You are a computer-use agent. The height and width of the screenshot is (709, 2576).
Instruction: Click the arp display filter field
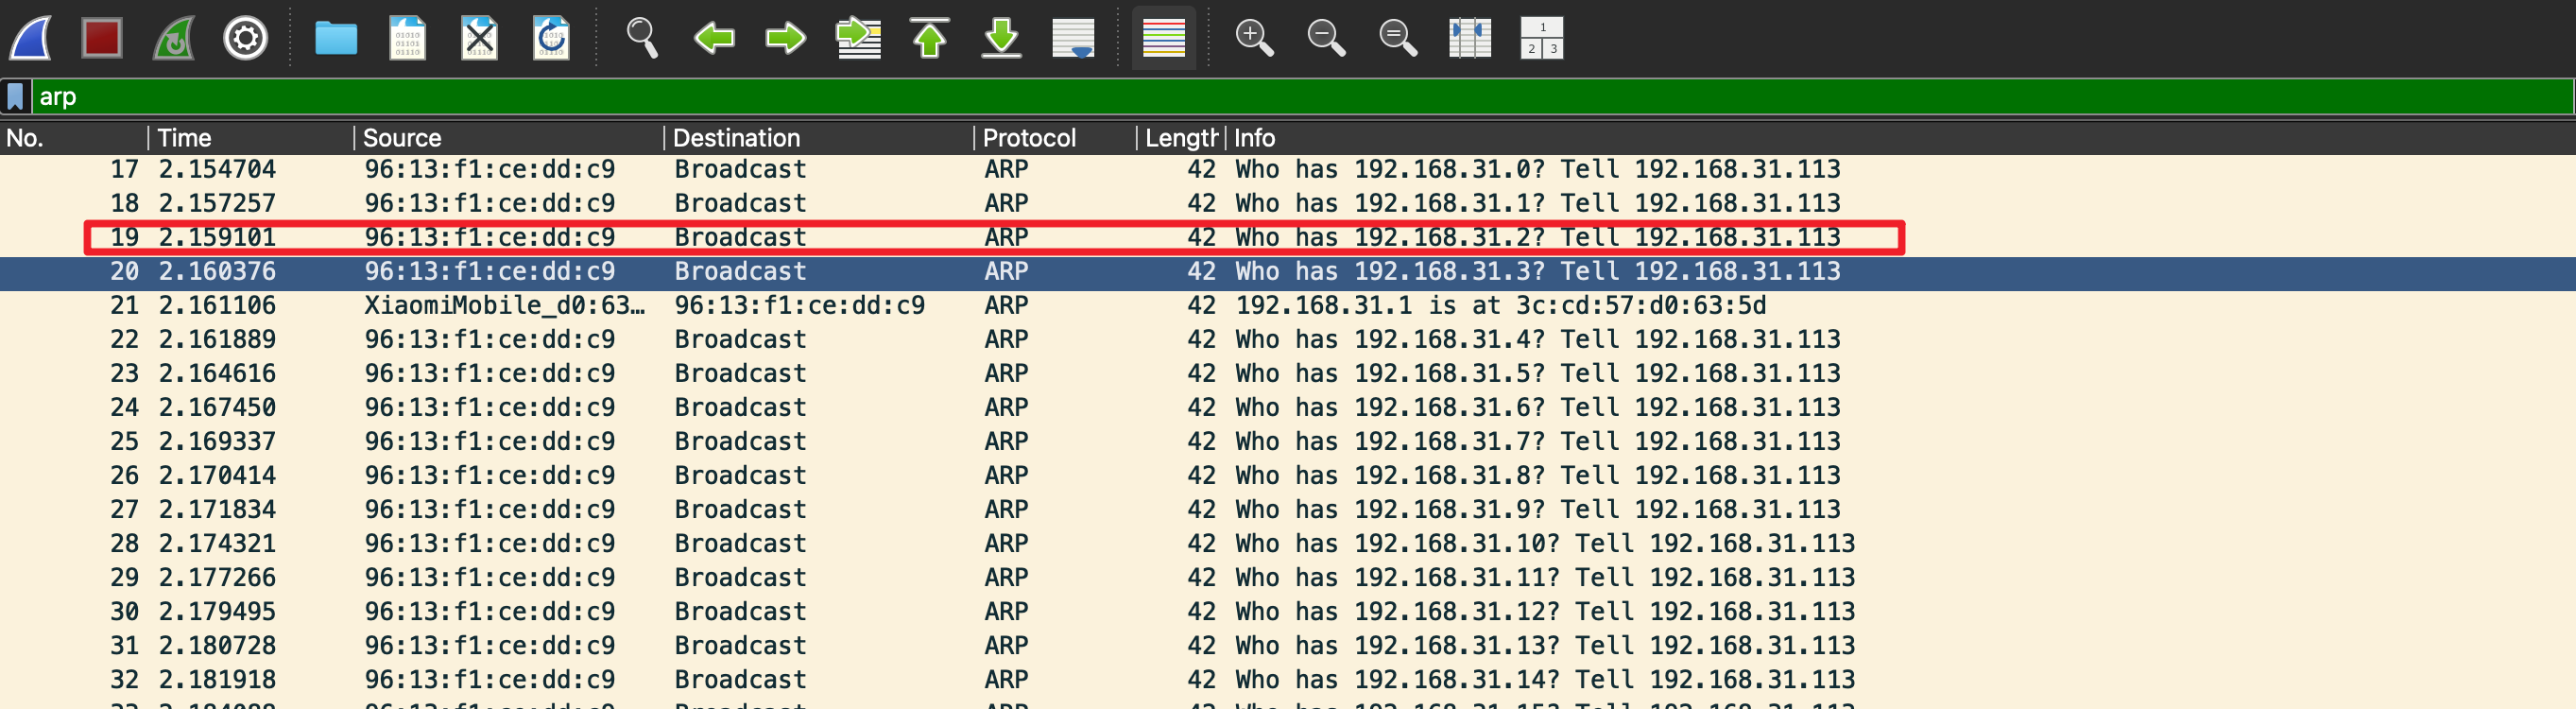(x=1302, y=97)
